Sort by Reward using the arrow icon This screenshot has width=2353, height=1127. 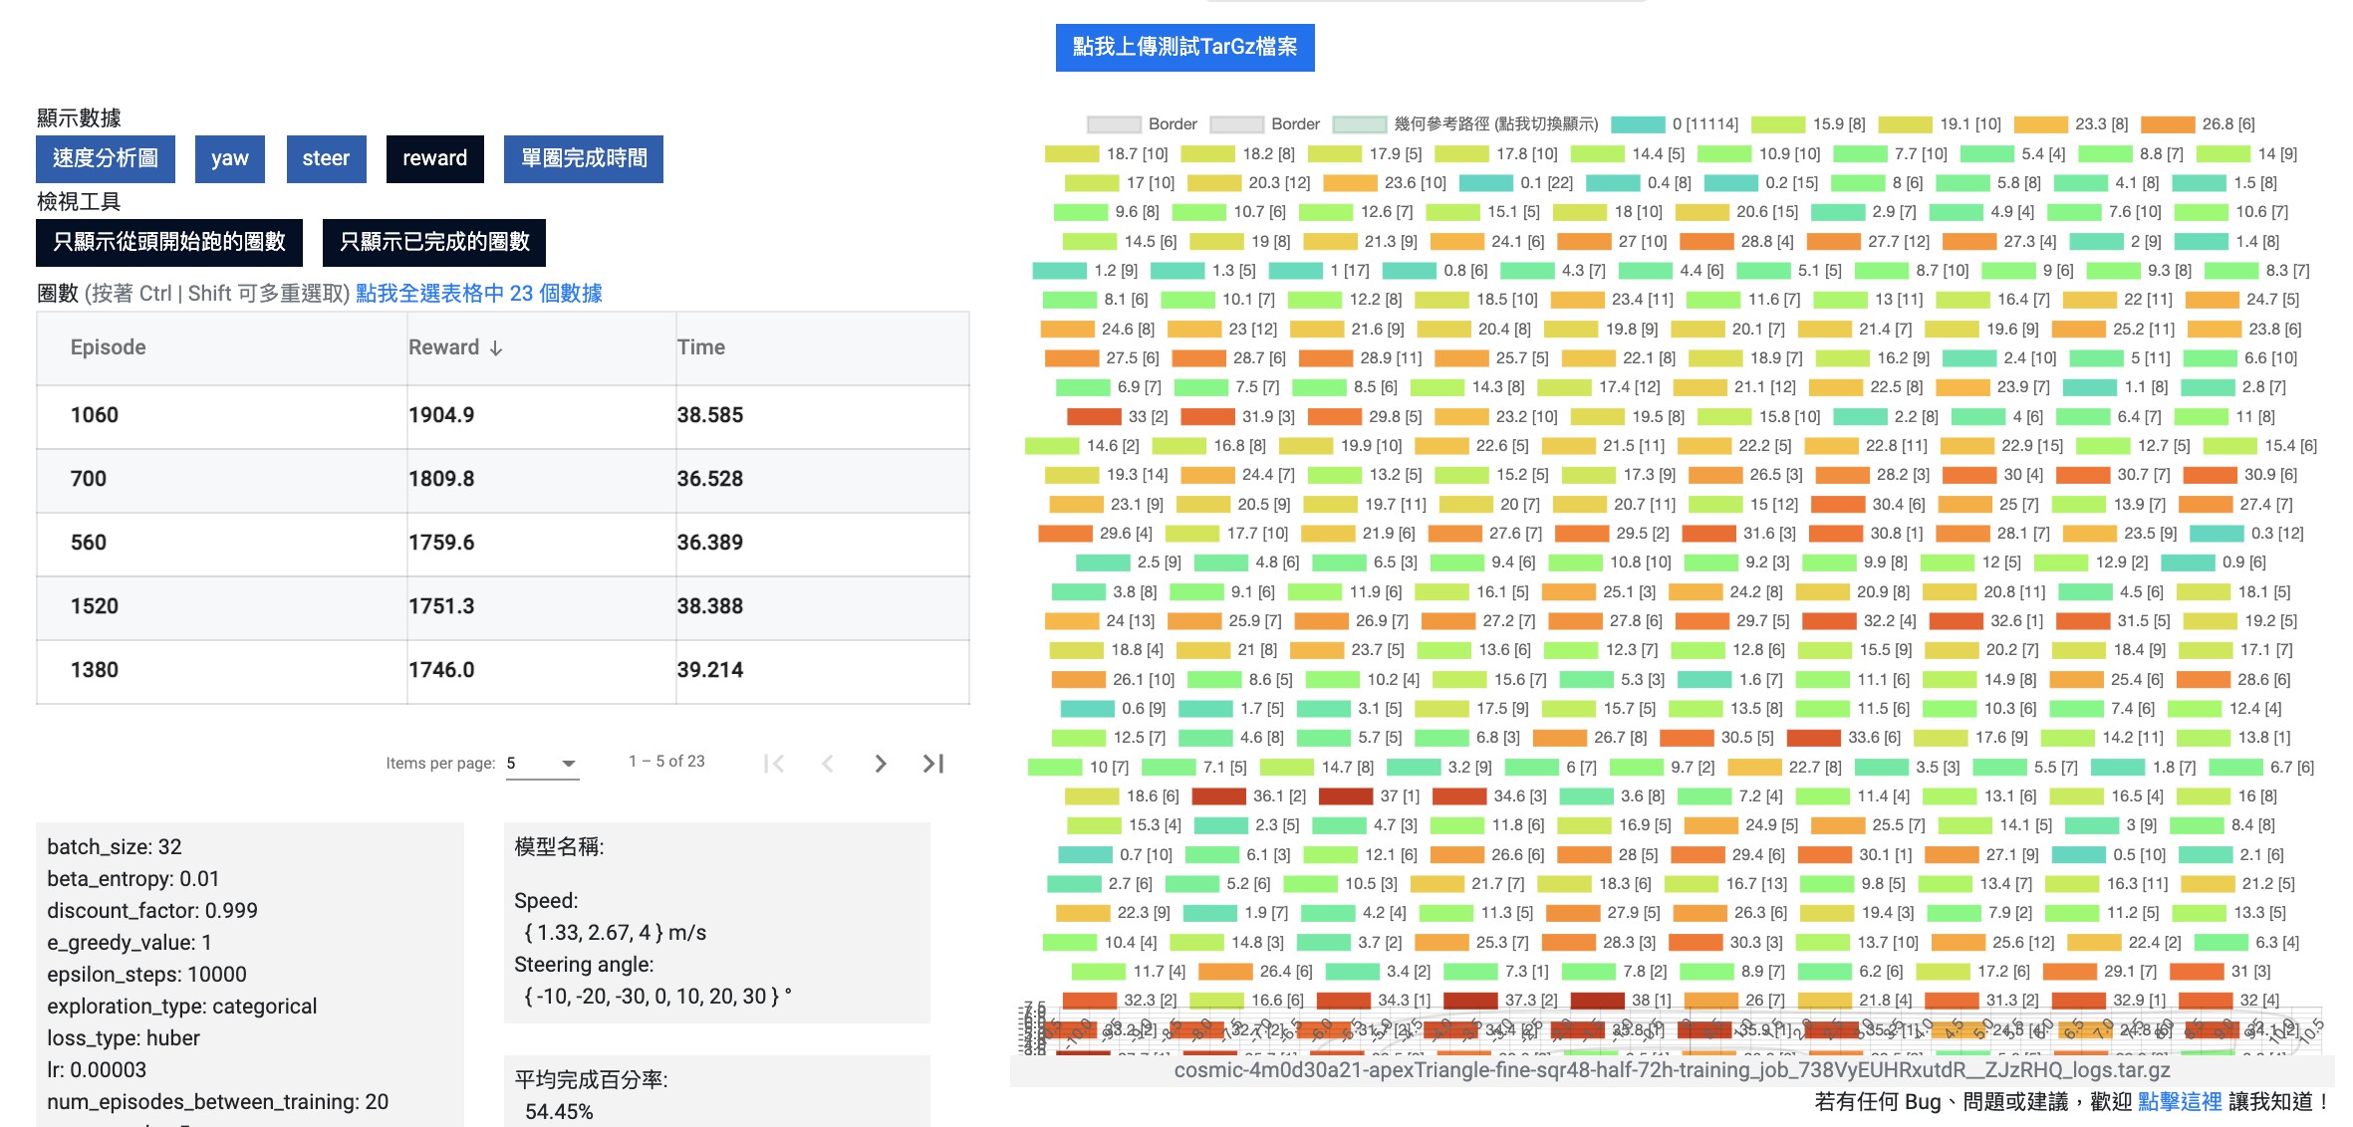click(496, 348)
